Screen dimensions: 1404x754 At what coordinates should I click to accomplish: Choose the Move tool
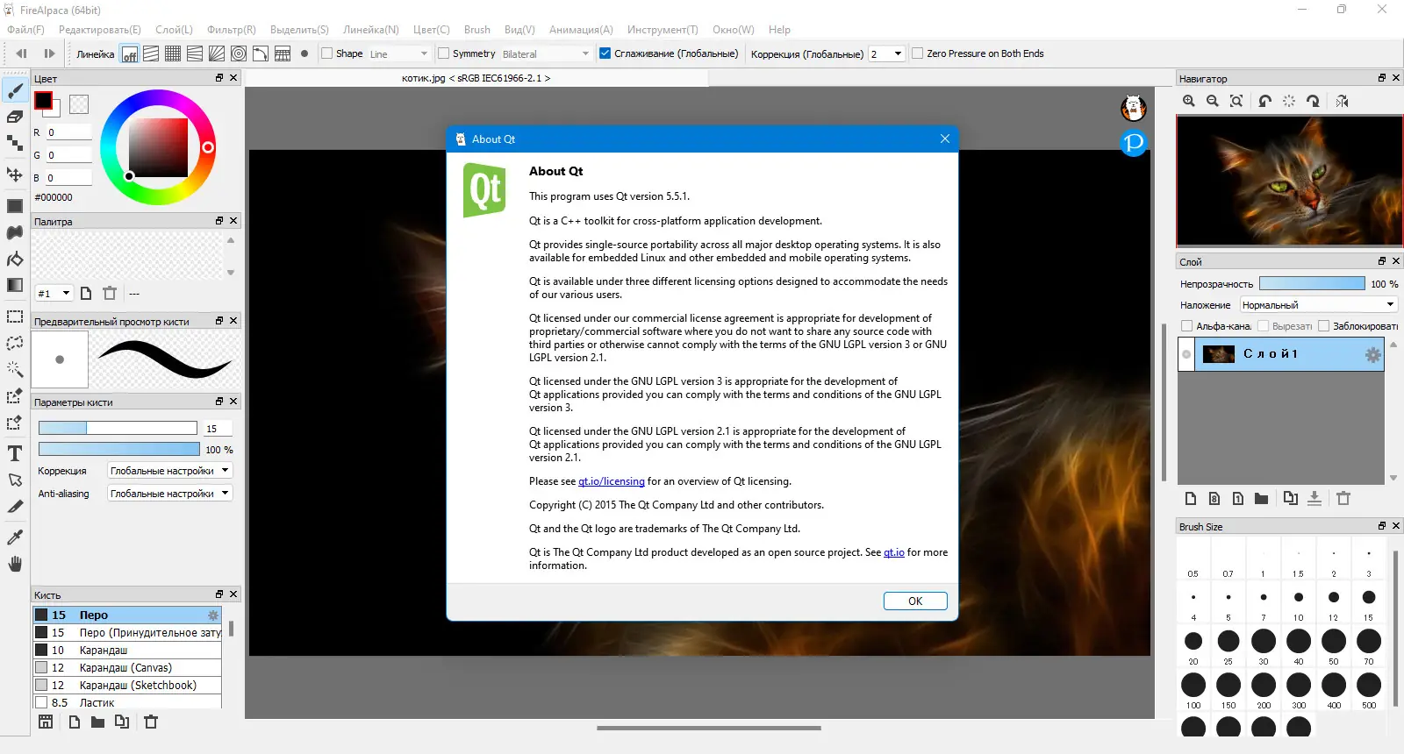tap(15, 174)
